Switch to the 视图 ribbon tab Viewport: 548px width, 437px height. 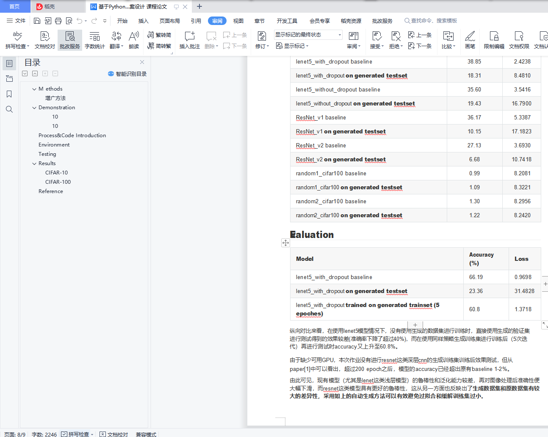[x=238, y=21]
